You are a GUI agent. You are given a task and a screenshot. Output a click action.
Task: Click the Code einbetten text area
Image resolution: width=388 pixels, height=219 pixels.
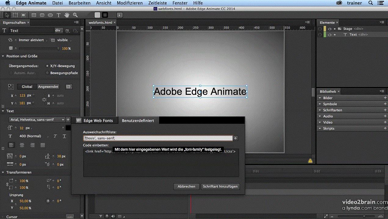tap(161, 163)
